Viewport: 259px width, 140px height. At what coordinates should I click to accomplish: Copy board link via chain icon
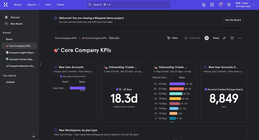click(224, 38)
